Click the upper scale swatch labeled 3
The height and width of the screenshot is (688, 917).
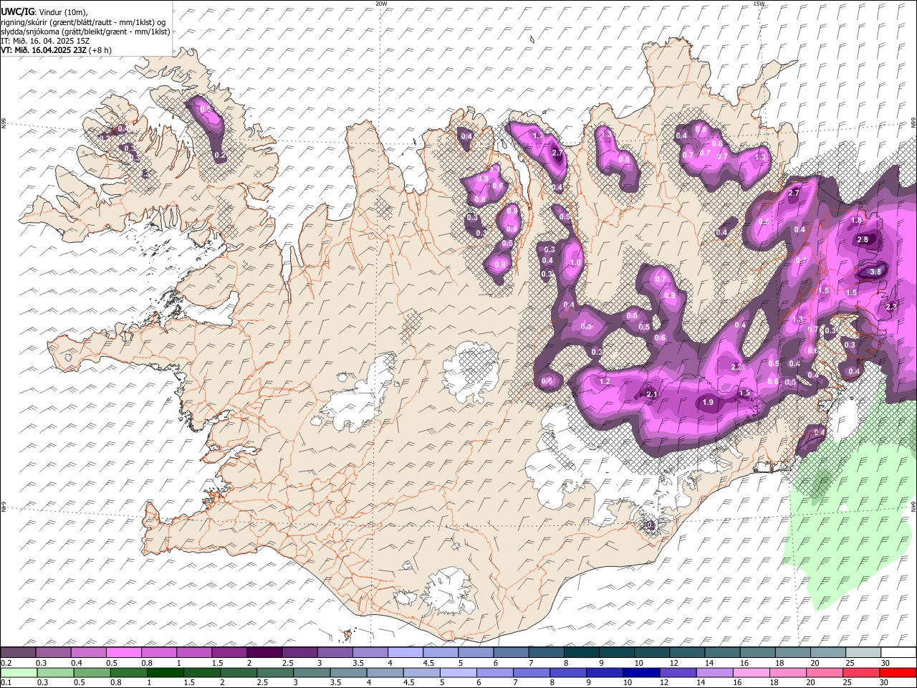(334, 653)
